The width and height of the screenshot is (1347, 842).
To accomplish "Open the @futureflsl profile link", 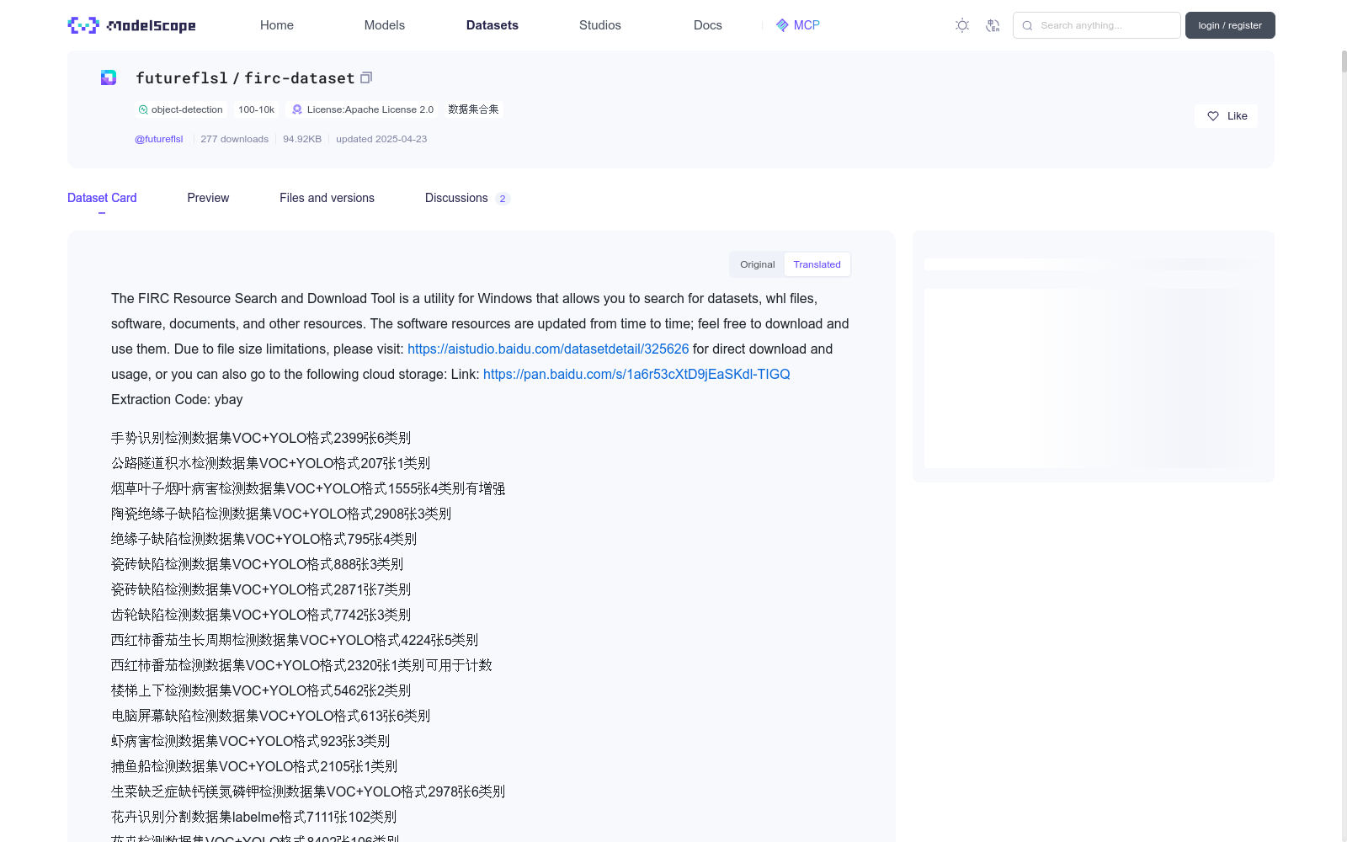I will click(159, 139).
